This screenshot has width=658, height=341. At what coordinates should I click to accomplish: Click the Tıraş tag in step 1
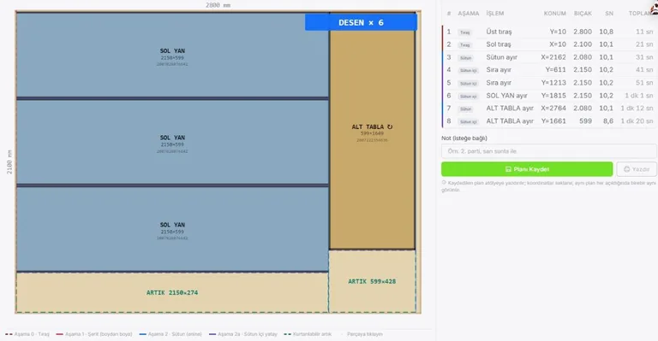464,32
